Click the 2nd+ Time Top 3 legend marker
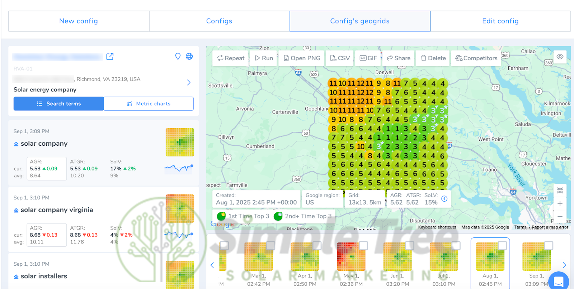This screenshot has width=574, height=289. point(278,216)
